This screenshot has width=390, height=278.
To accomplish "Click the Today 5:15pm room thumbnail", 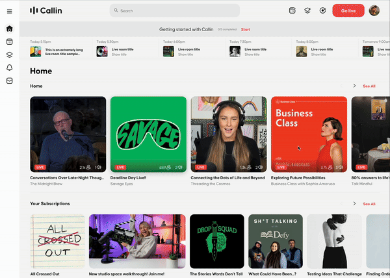I will (36, 52).
